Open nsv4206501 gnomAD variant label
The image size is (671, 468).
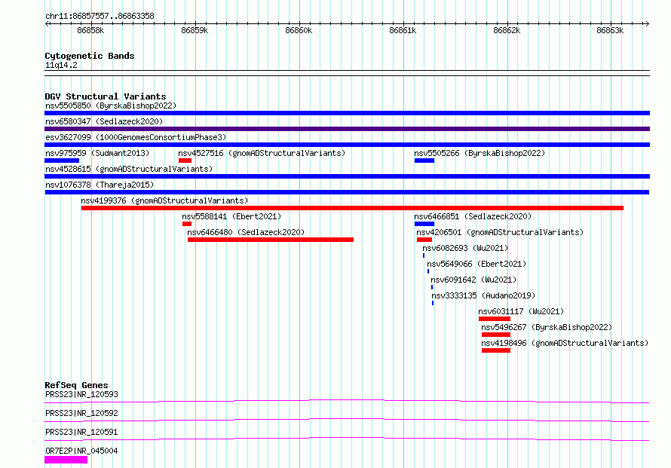(500, 232)
